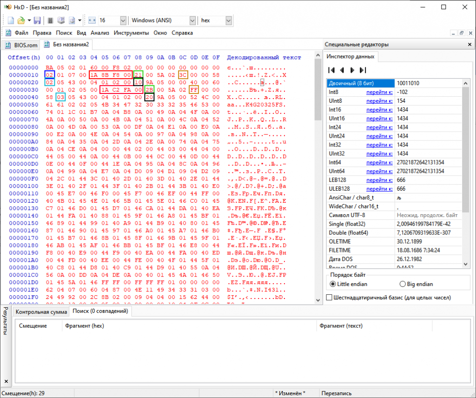The width and height of the screenshot is (476, 398).
Task: Click the HxD app icon in title bar
Action: pyautogui.click(x=7, y=7)
